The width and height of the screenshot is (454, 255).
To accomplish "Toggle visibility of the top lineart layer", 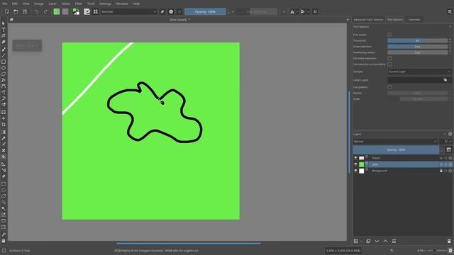I will (x=355, y=158).
